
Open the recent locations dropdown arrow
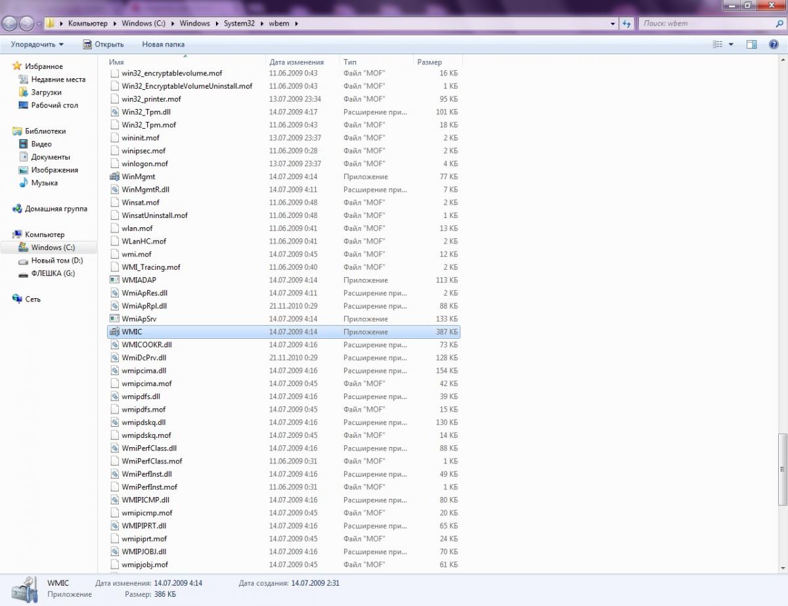tap(39, 24)
